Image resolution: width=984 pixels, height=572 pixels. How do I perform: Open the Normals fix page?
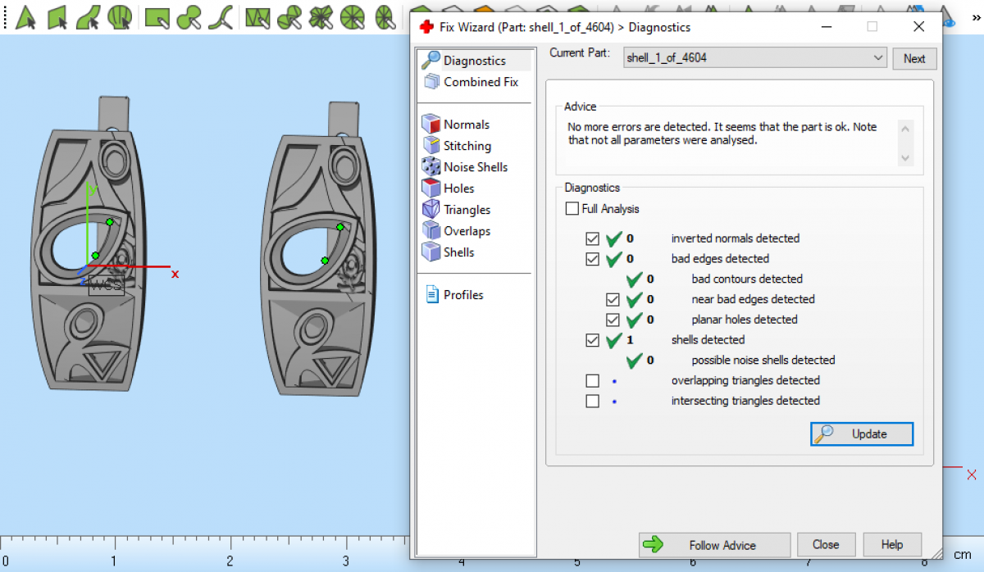tap(465, 125)
